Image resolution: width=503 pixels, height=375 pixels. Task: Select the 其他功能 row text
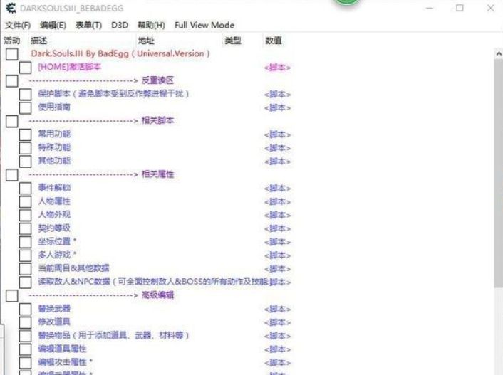click(x=54, y=161)
